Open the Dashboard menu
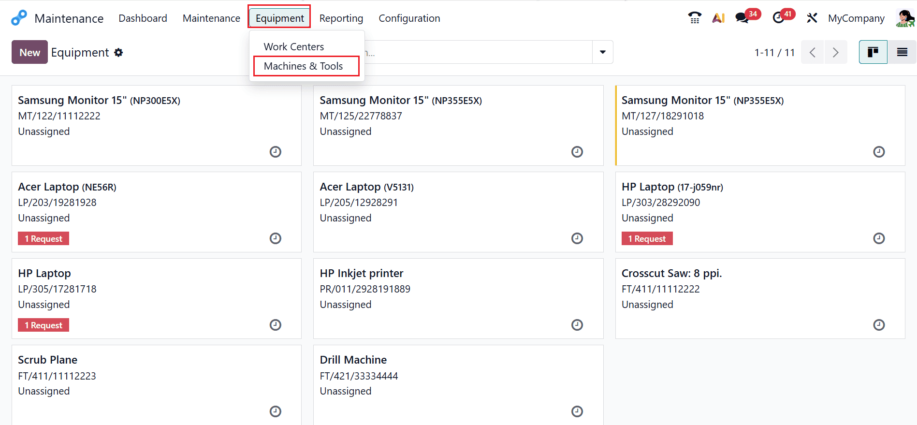 pos(143,18)
